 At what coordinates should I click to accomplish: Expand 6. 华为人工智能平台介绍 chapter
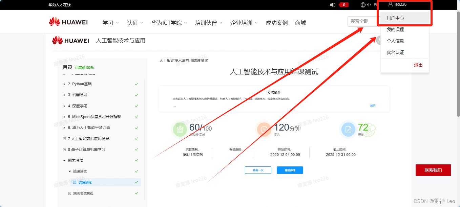(x=64, y=128)
